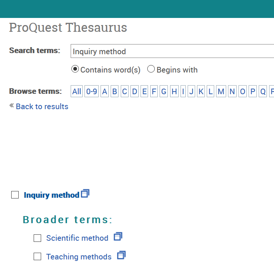Open notes icon beside Scientific method

[118, 236]
